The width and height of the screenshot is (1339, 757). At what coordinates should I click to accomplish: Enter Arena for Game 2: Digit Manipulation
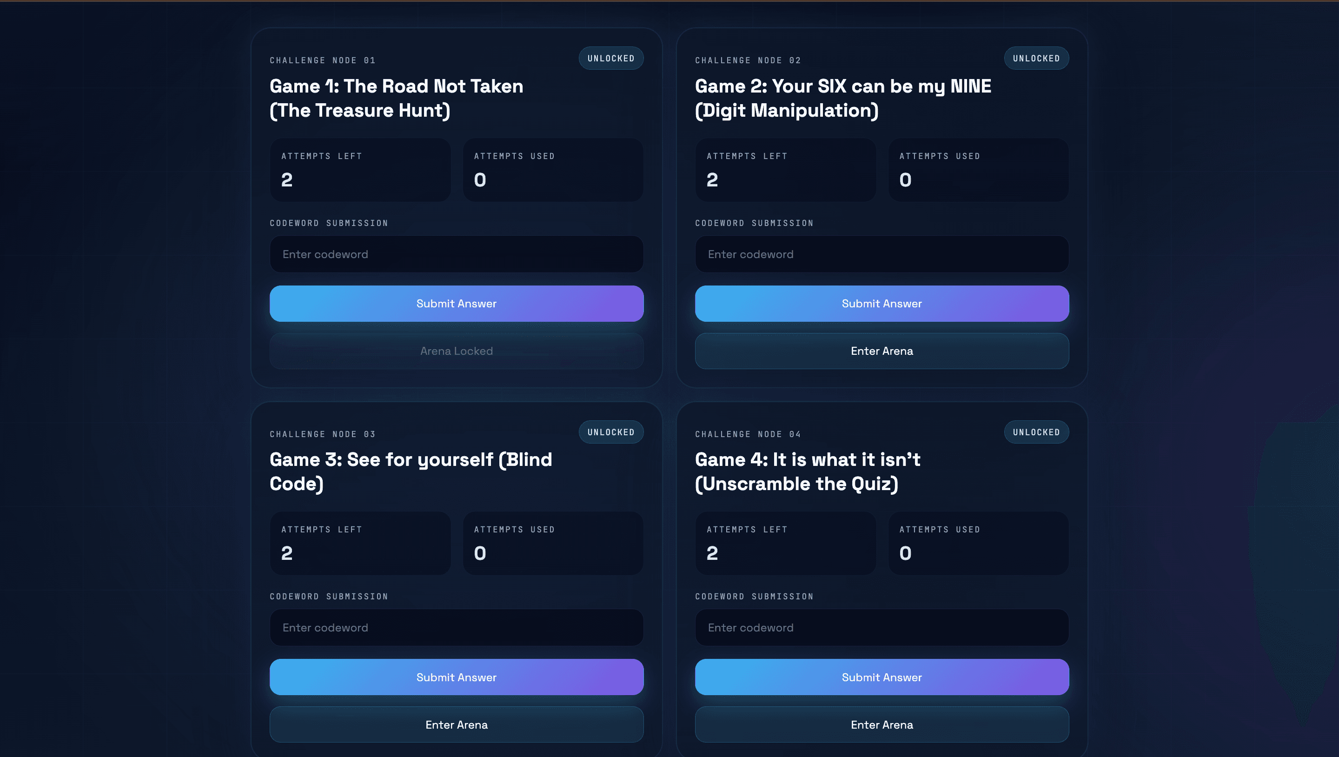(x=882, y=351)
